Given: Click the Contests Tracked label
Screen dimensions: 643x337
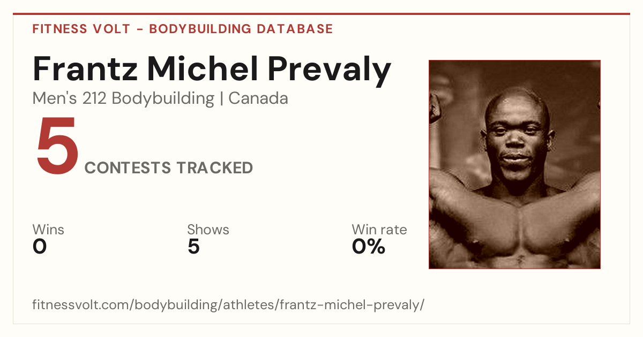Looking at the screenshot, I should (x=169, y=168).
